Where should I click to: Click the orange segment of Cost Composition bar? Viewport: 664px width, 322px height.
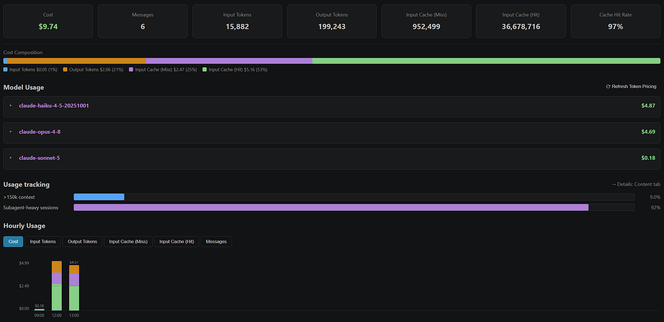pos(76,61)
